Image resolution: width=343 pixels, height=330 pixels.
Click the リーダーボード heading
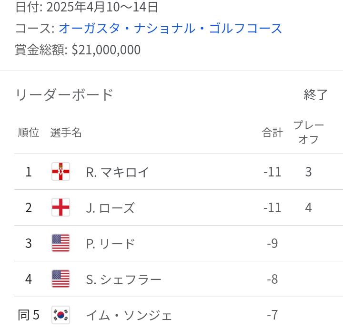[x=64, y=94]
